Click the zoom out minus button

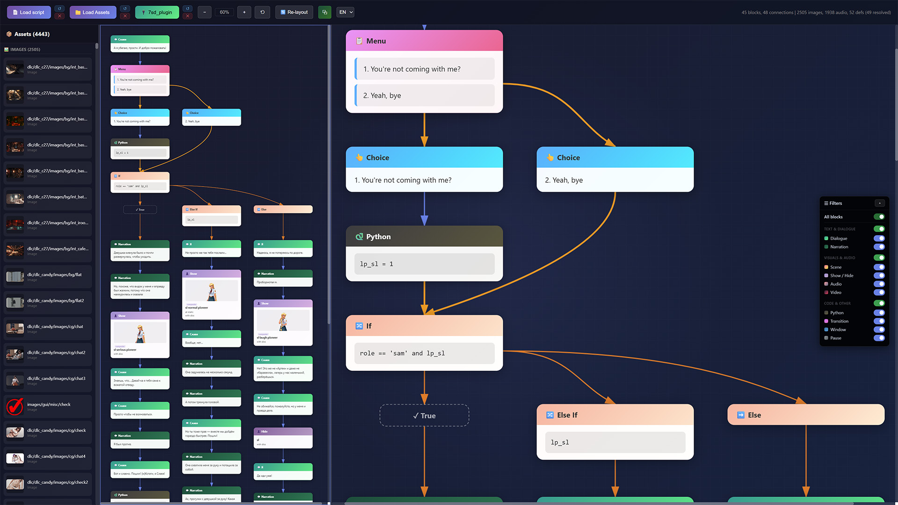point(204,12)
